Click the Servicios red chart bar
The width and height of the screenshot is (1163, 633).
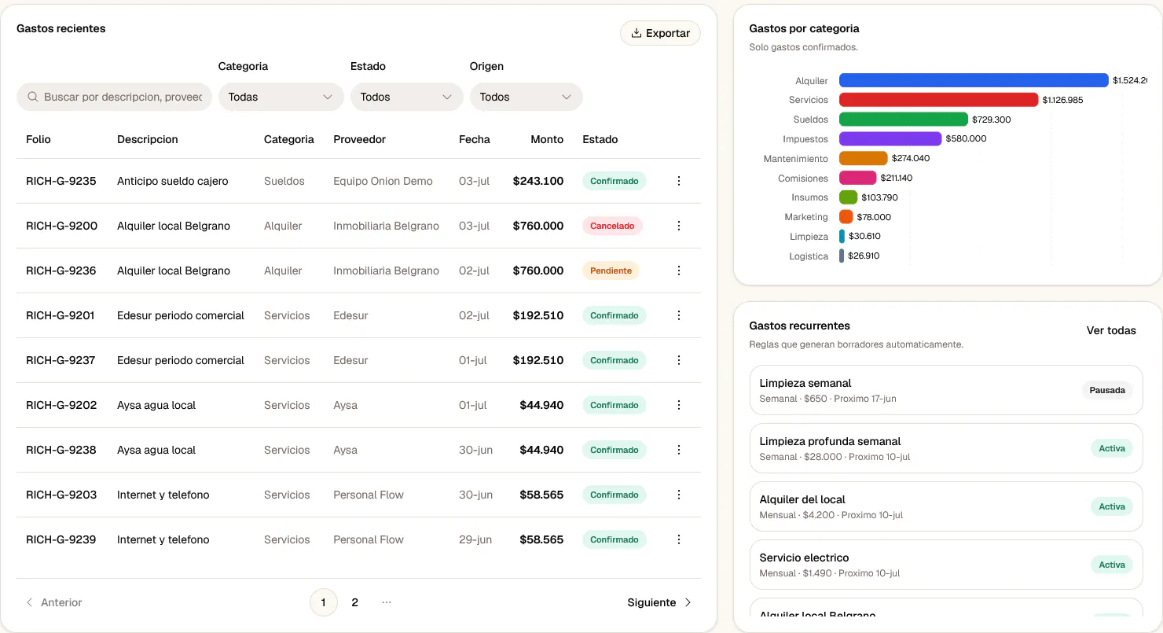[x=939, y=100]
